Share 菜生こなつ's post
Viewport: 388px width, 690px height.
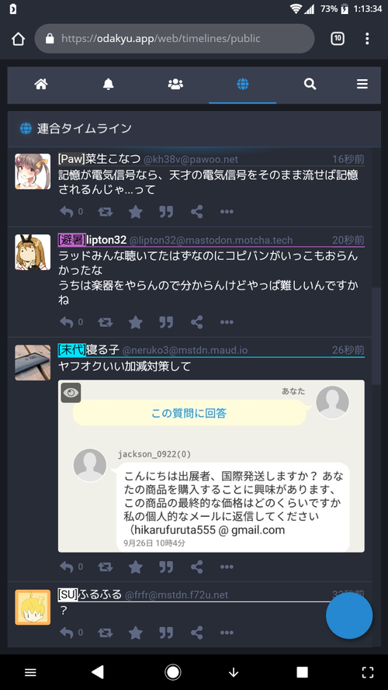click(196, 212)
